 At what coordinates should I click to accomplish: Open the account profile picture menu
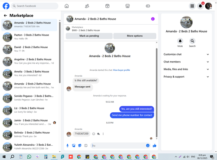coord(208,6)
